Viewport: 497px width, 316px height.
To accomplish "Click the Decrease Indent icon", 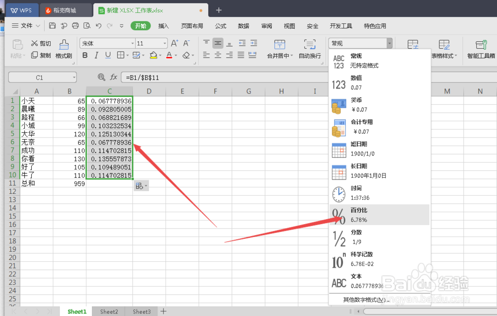I will tap(242, 43).
